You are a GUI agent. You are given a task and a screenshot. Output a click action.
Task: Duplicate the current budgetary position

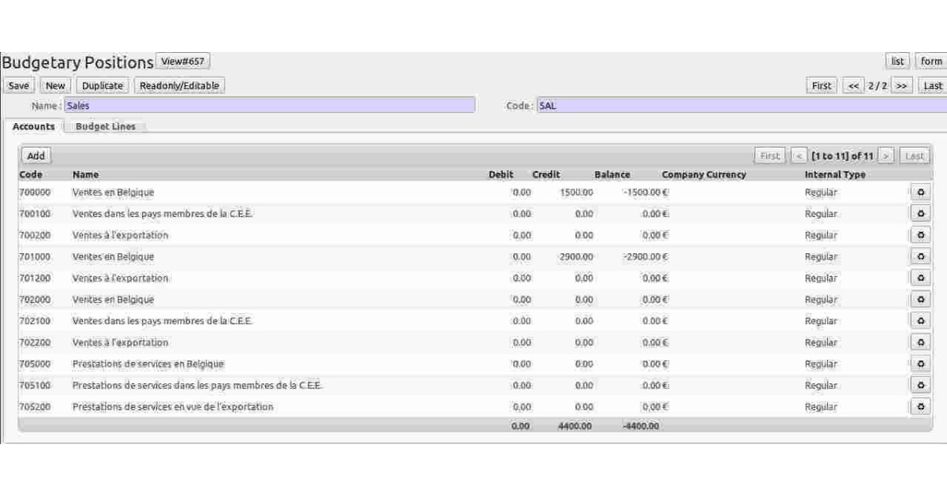coord(103,85)
